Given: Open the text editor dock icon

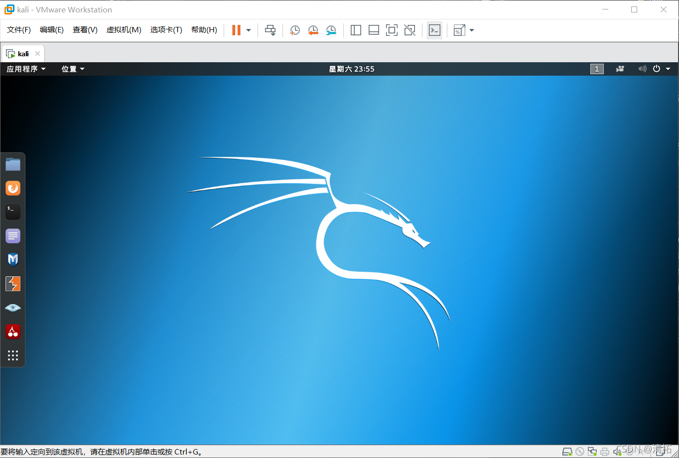Looking at the screenshot, I should coord(13,236).
